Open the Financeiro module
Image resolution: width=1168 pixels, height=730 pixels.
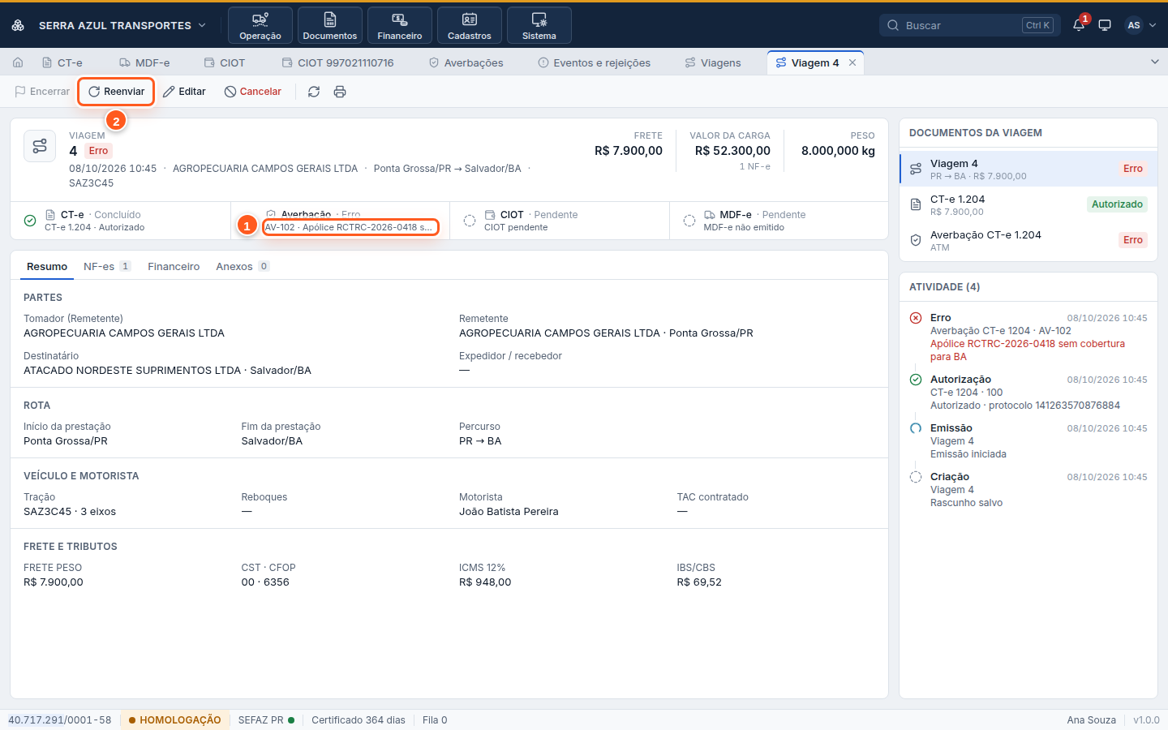[x=400, y=25]
